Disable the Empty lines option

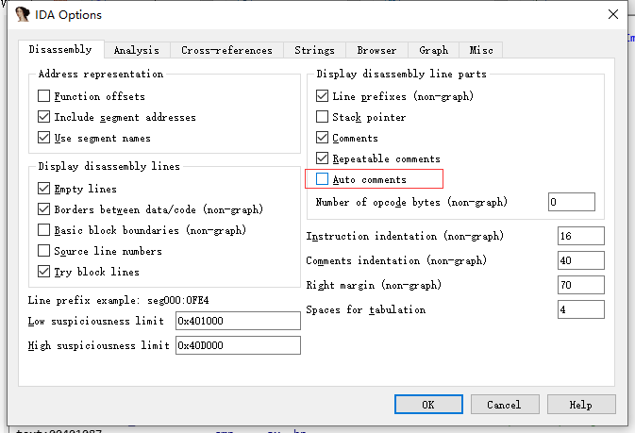pyautogui.click(x=43, y=189)
